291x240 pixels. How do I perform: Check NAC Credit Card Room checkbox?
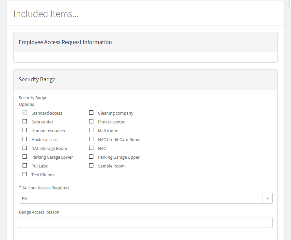click(91, 139)
